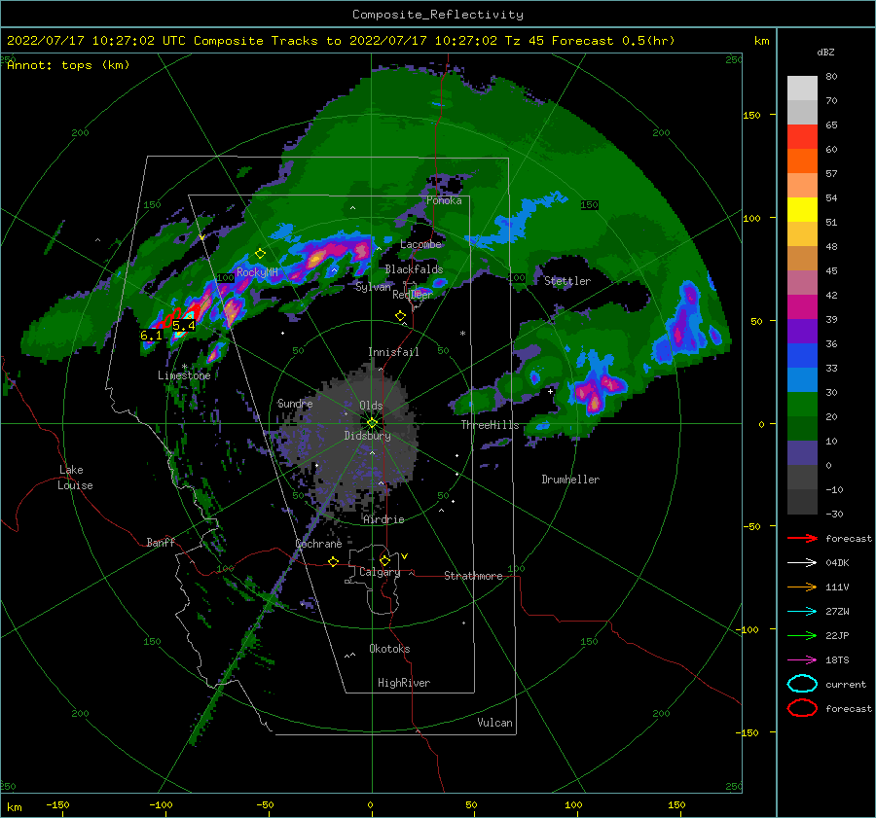Click the Vulcan city label
The width and height of the screenshot is (876, 818).
pos(495,723)
